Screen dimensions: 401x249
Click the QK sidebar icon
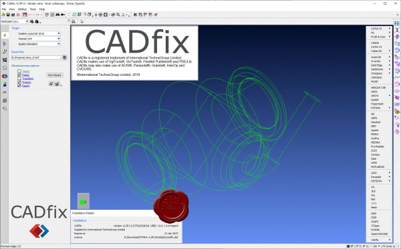coord(5,93)
